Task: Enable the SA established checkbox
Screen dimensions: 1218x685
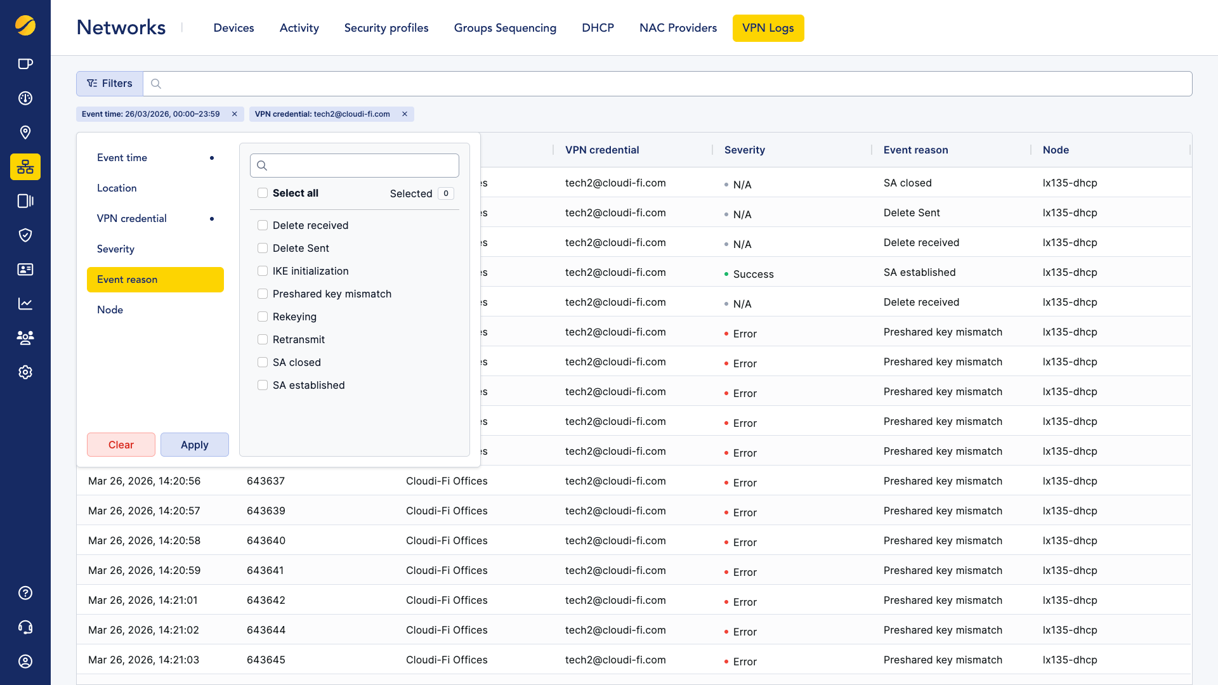Action: [x=263, y=385]
